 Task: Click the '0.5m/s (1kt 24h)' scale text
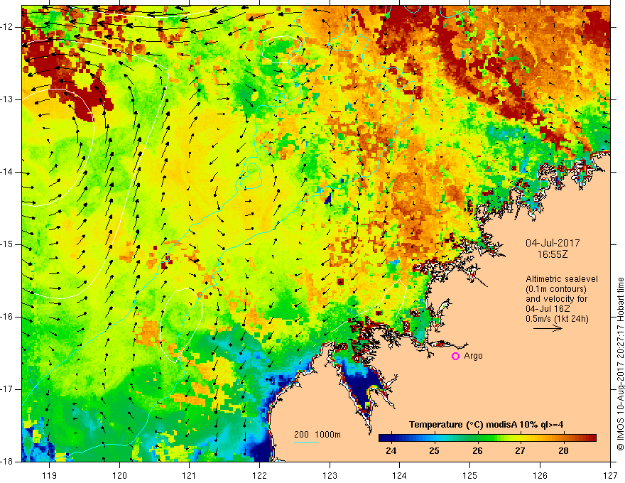click(x=557, y=319)
